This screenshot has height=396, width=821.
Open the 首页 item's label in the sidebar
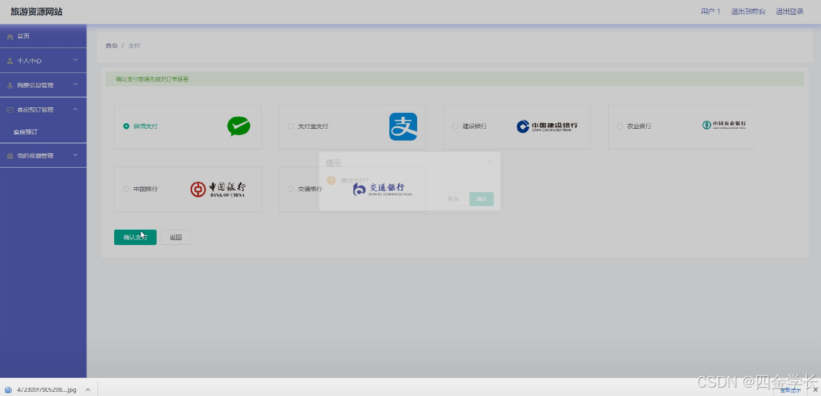tap(23, 37)
